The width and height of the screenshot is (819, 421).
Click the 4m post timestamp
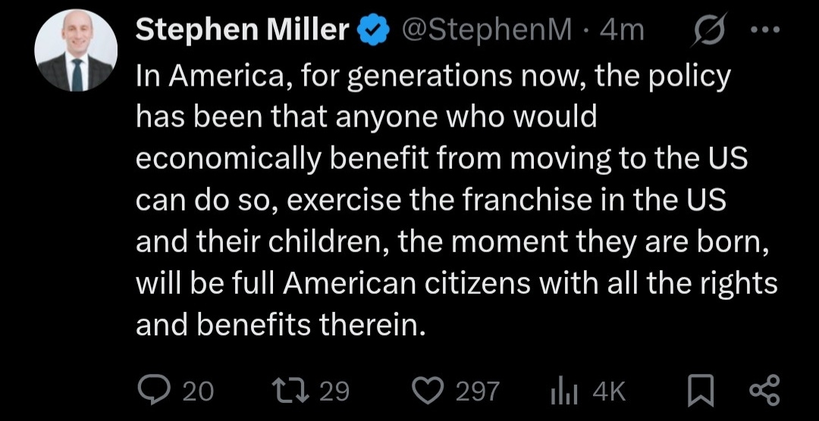[x=621, y=30]
